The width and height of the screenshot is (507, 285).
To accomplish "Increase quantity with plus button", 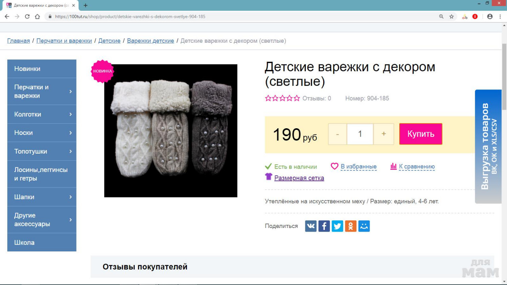I will pos(383,134).
